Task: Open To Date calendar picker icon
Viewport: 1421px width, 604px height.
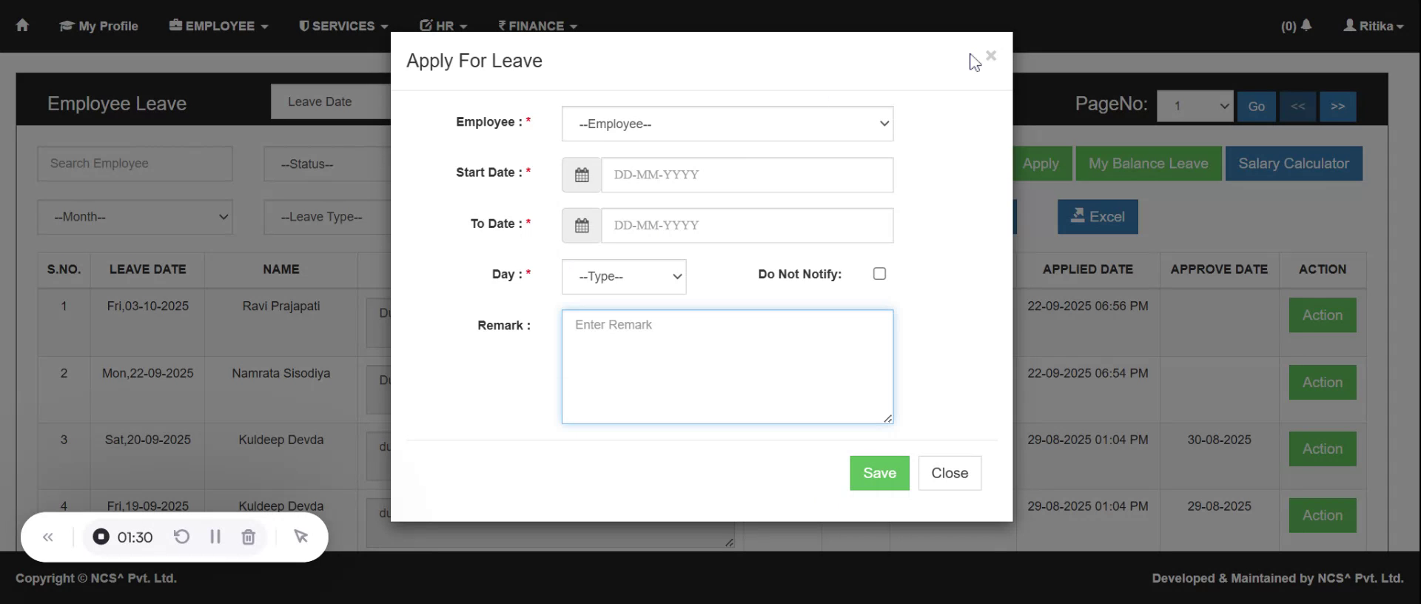Action: point(582,225)
